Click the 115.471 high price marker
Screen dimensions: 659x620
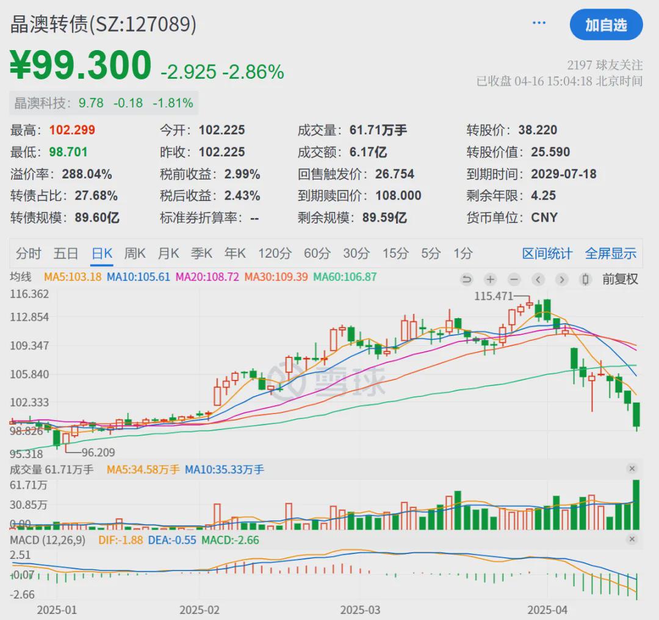[x=494, y=296]
